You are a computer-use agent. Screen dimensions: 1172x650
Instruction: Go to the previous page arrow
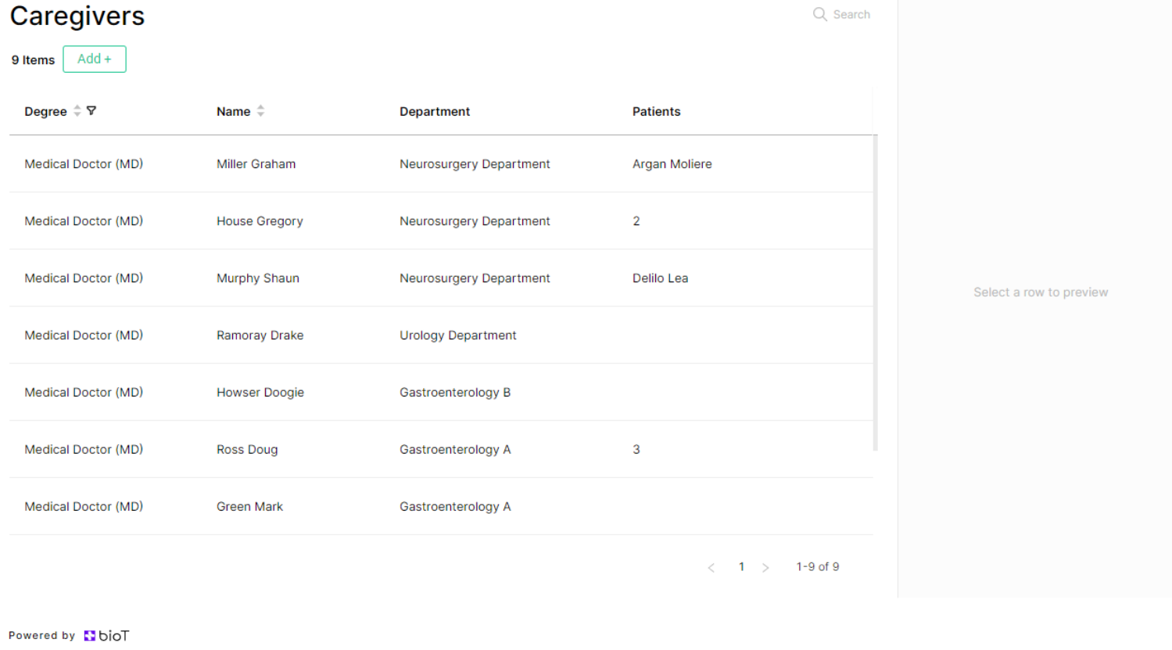point(711,568)
